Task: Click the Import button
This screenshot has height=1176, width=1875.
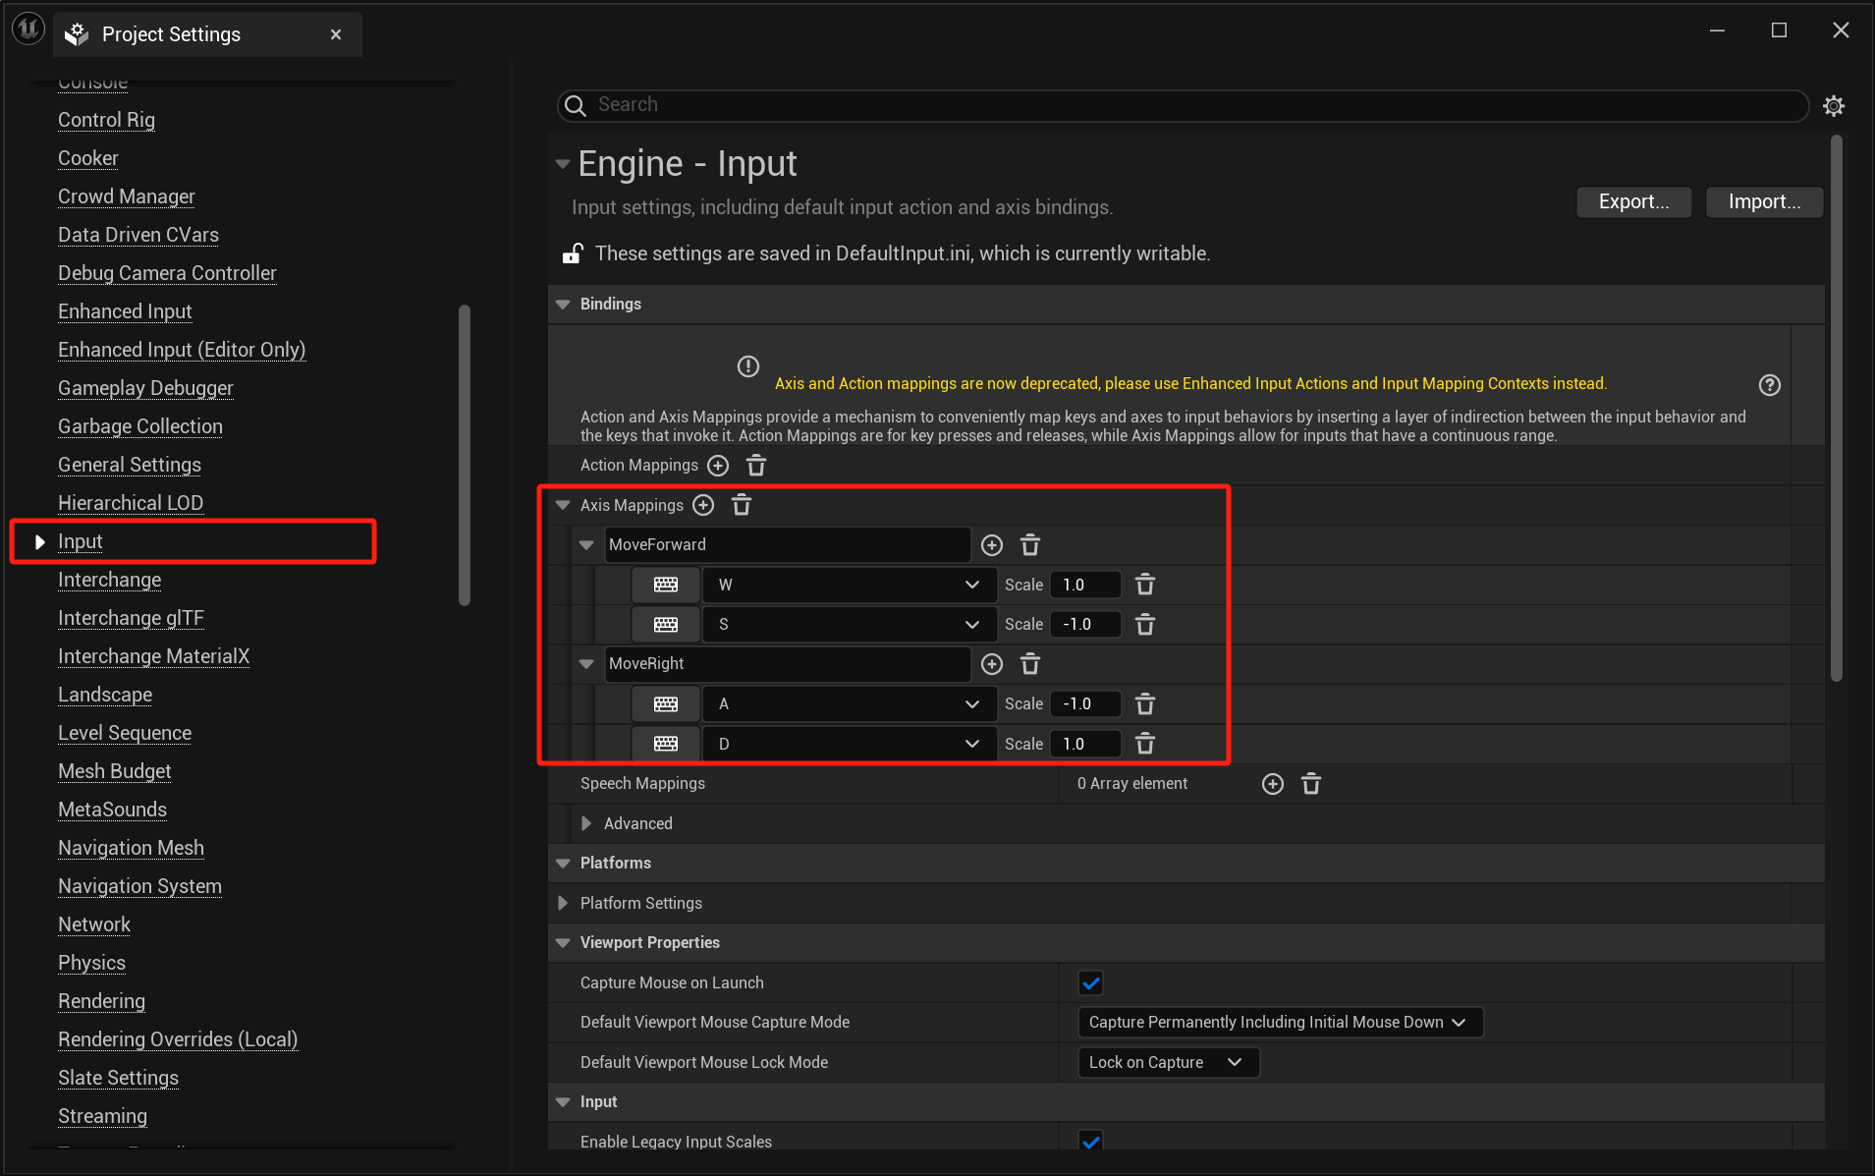Action: [x=1764, y=202]
